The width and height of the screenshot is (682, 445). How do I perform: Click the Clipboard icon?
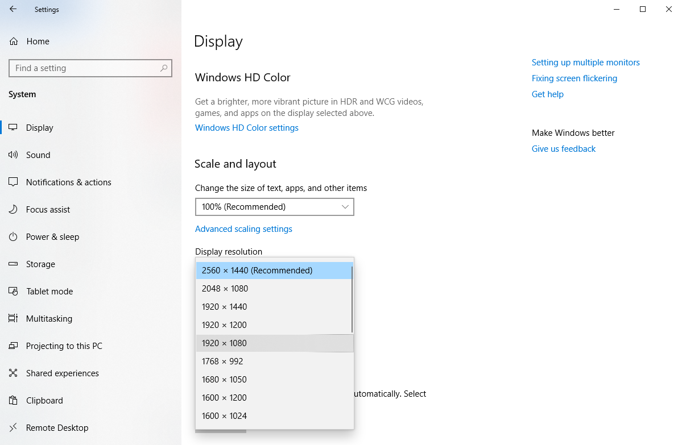(x=13, y=400)
